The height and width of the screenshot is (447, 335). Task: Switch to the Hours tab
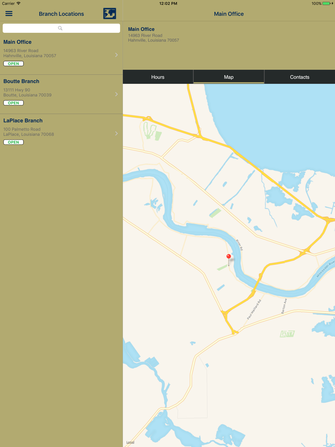coord(158,77)
